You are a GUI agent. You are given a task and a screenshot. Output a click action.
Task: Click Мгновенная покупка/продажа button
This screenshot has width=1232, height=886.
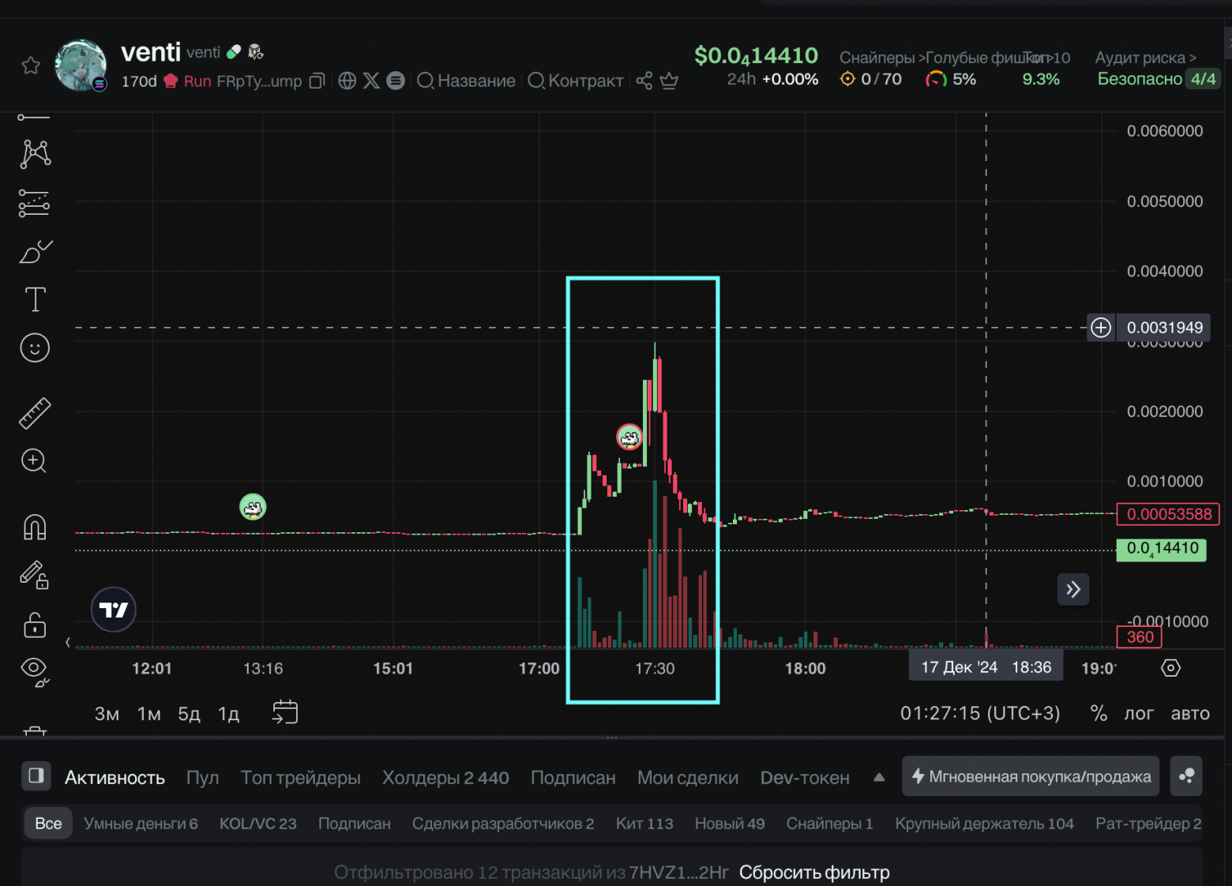(x=1031, y=776)
